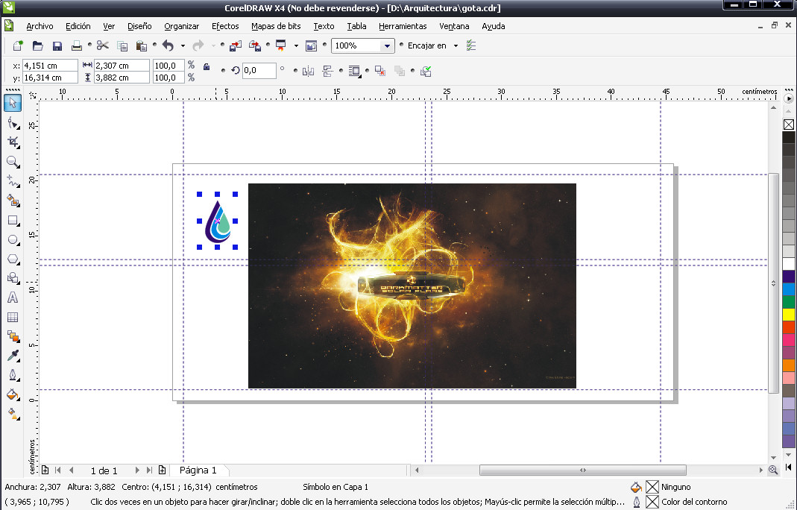This screenshot has width=797, height=510.
Task: Pick the green swatch in the palette
Action: [789, 302]
